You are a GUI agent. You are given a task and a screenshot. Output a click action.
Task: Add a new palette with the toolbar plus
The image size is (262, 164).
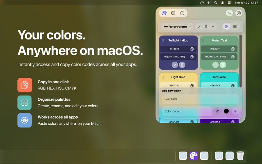213,27
